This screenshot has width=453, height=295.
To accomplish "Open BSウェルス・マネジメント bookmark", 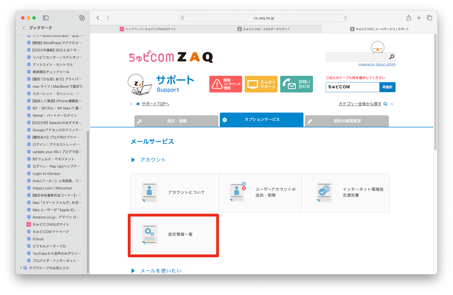I will [x=51, y=159].
